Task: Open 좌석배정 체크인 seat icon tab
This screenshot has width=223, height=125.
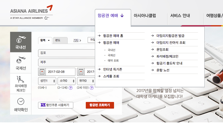Action: (x=21, y=84)
